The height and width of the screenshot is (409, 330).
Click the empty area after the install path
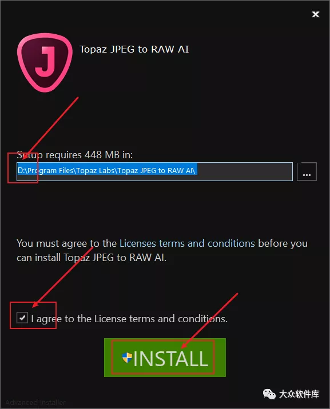click(244, 171)
